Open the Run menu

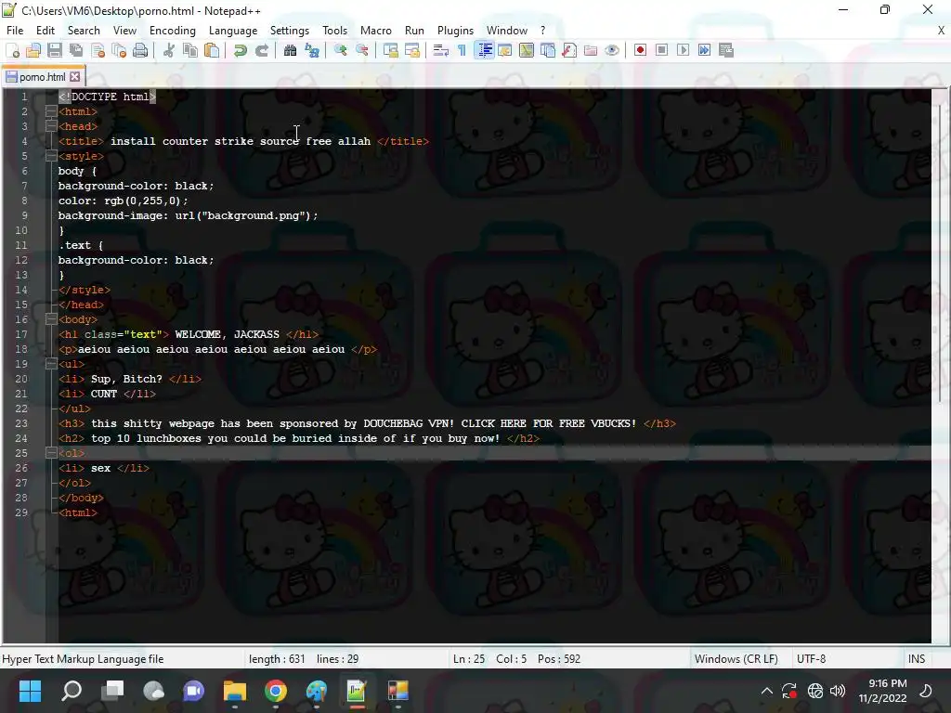pyautogui.click(x=414, y=31)
